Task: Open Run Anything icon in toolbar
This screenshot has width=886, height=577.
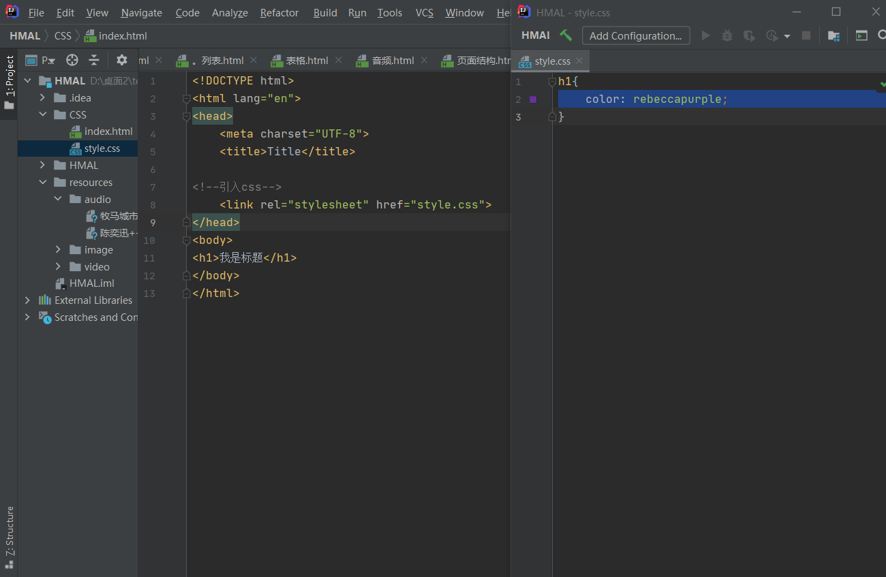Action: pyautogui.click(x=861, y=35)
